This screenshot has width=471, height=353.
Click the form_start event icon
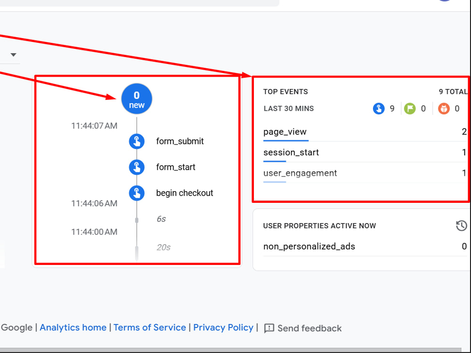[137, 167]
